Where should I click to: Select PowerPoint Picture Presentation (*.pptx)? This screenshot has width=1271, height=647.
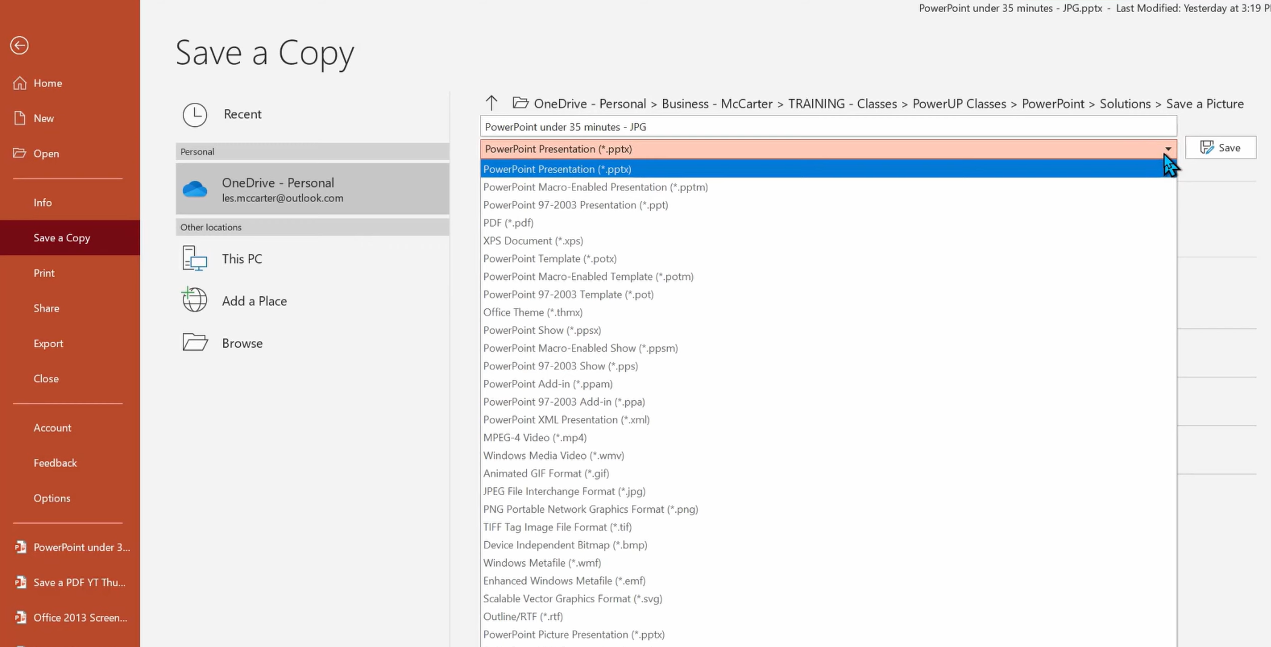829,634
